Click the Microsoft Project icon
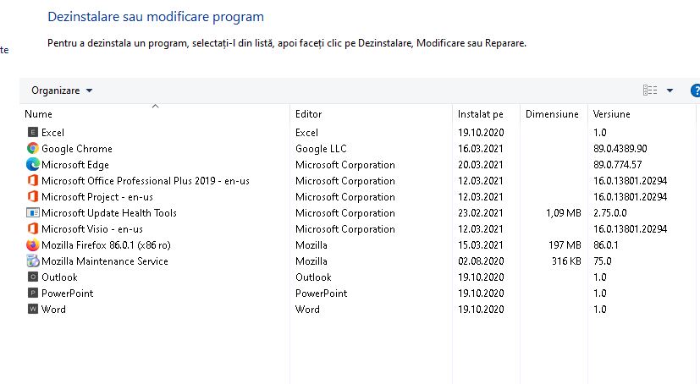 tap(33, 197)
